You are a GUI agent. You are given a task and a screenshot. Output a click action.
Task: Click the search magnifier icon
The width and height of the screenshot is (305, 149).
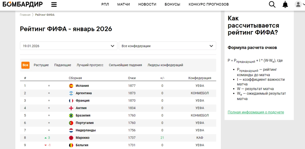click(272, 4)
